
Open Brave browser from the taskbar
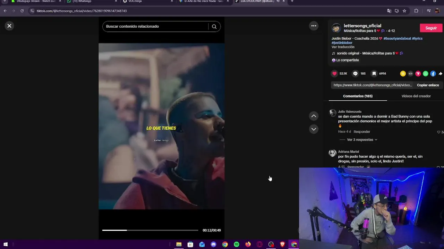[x=283, y=245]
